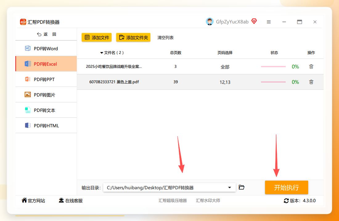Delete the 黑色上盖.pdf row via trash icon

[311, 82]
